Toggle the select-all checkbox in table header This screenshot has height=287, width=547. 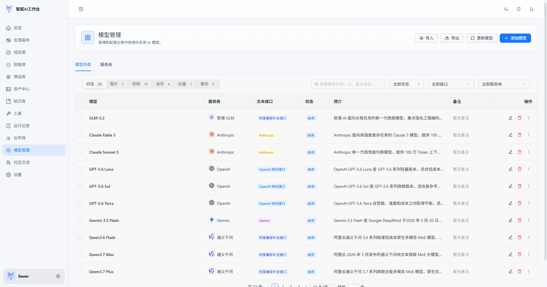80,102
